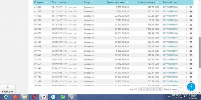Click paperclip attachment icon for request 411067

pos(186,11)
